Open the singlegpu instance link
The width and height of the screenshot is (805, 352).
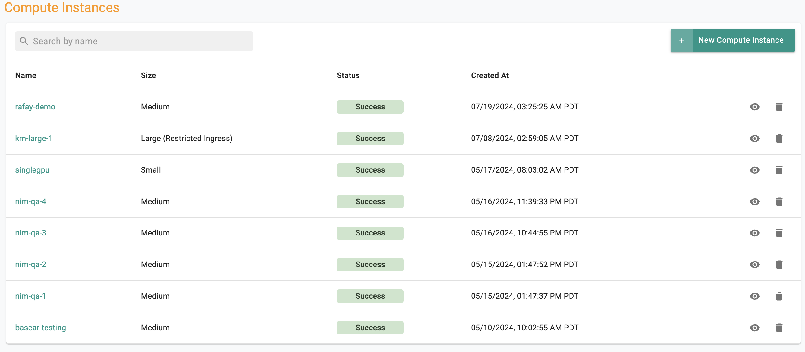pos(32,170)
